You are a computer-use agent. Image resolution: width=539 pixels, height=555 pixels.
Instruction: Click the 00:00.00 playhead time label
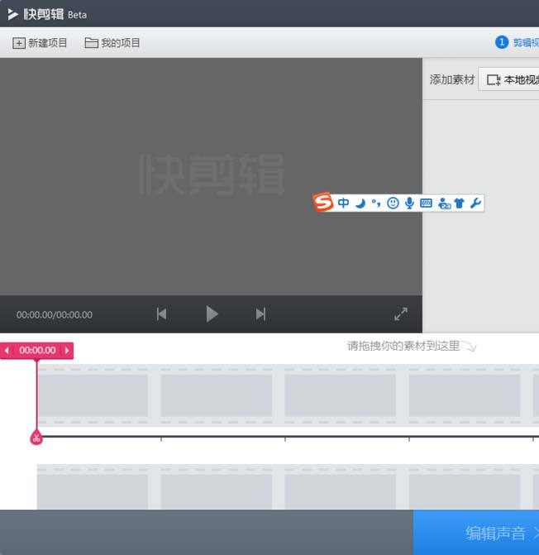pos(37,351)
